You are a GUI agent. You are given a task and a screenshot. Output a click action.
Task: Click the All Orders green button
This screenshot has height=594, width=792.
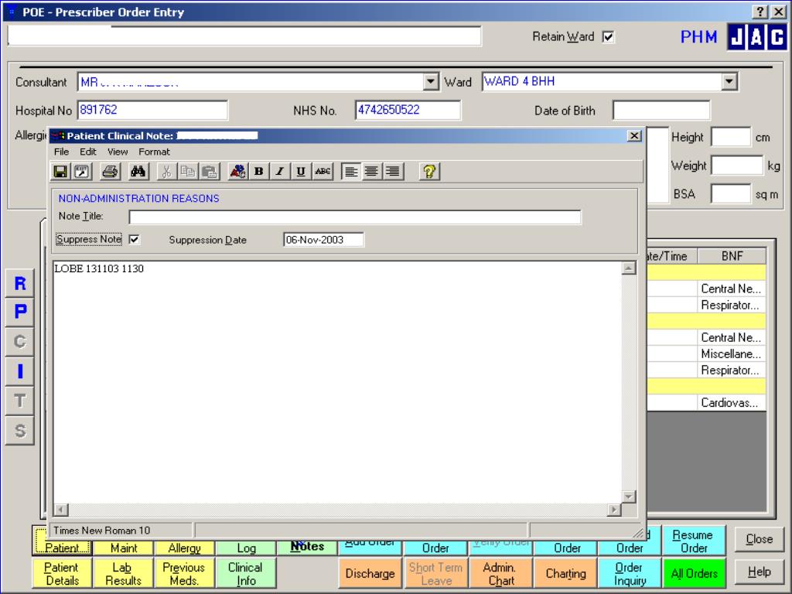[694, 574]
